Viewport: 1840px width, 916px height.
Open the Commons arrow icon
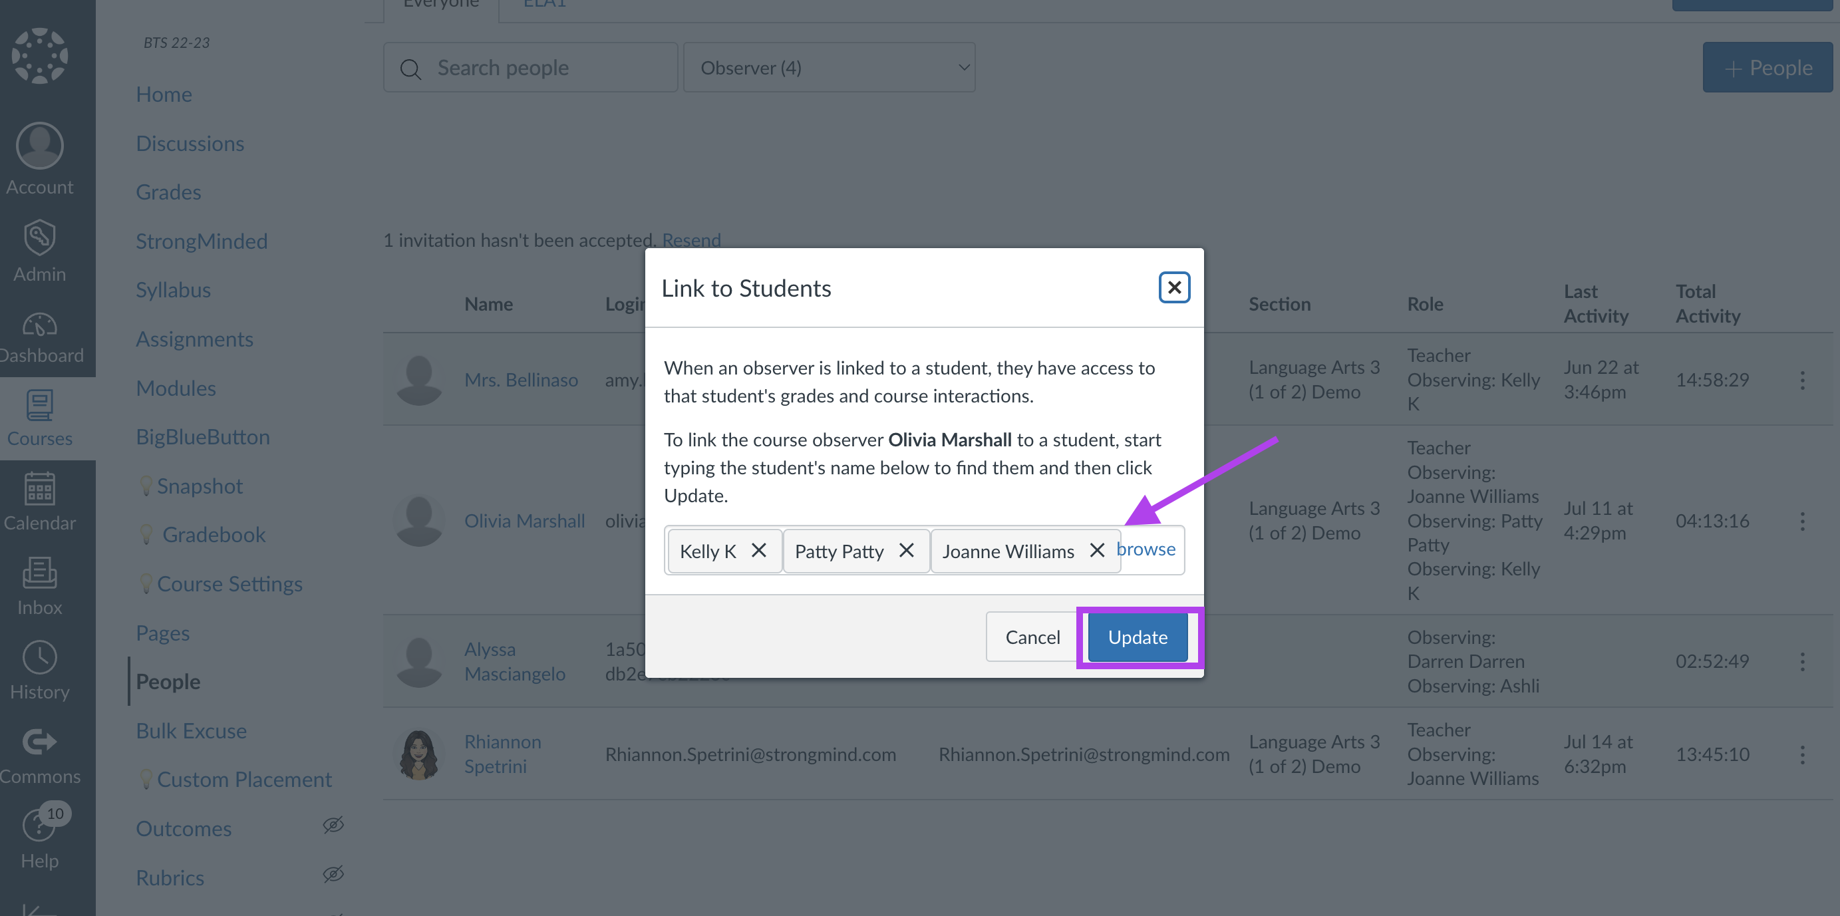(x=40, y=742)
